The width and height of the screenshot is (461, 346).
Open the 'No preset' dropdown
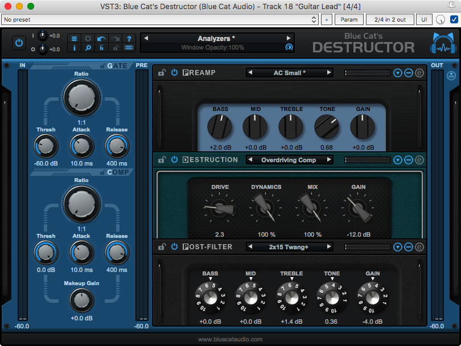click(160, 19)
